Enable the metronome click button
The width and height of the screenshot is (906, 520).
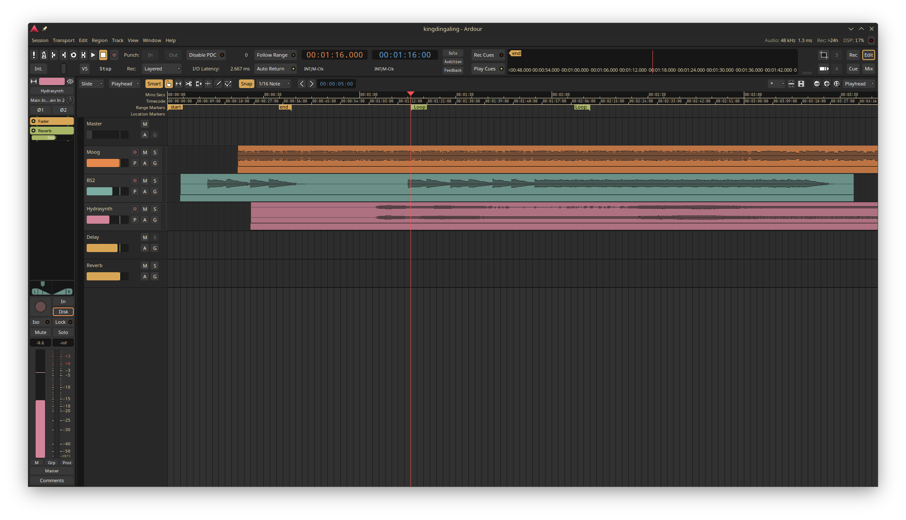coord(44,55)
